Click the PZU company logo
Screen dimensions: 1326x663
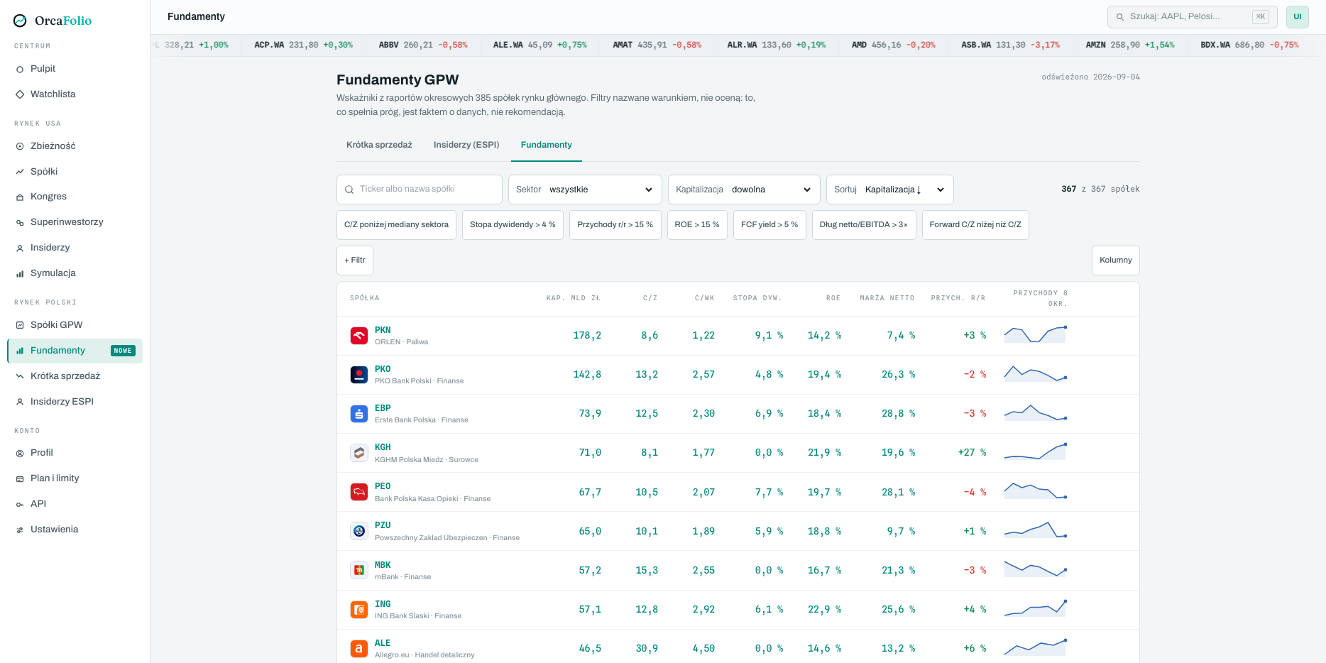pos(359,531)
